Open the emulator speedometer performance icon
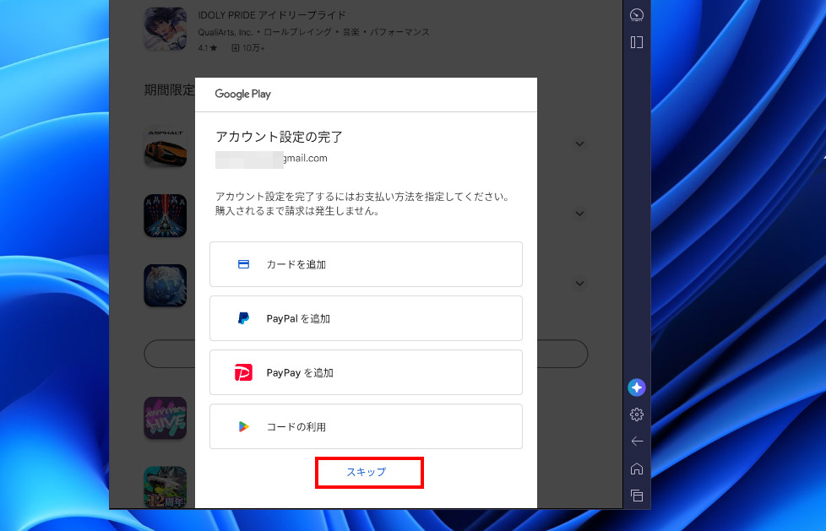826x531 pixels. point(637,15)
